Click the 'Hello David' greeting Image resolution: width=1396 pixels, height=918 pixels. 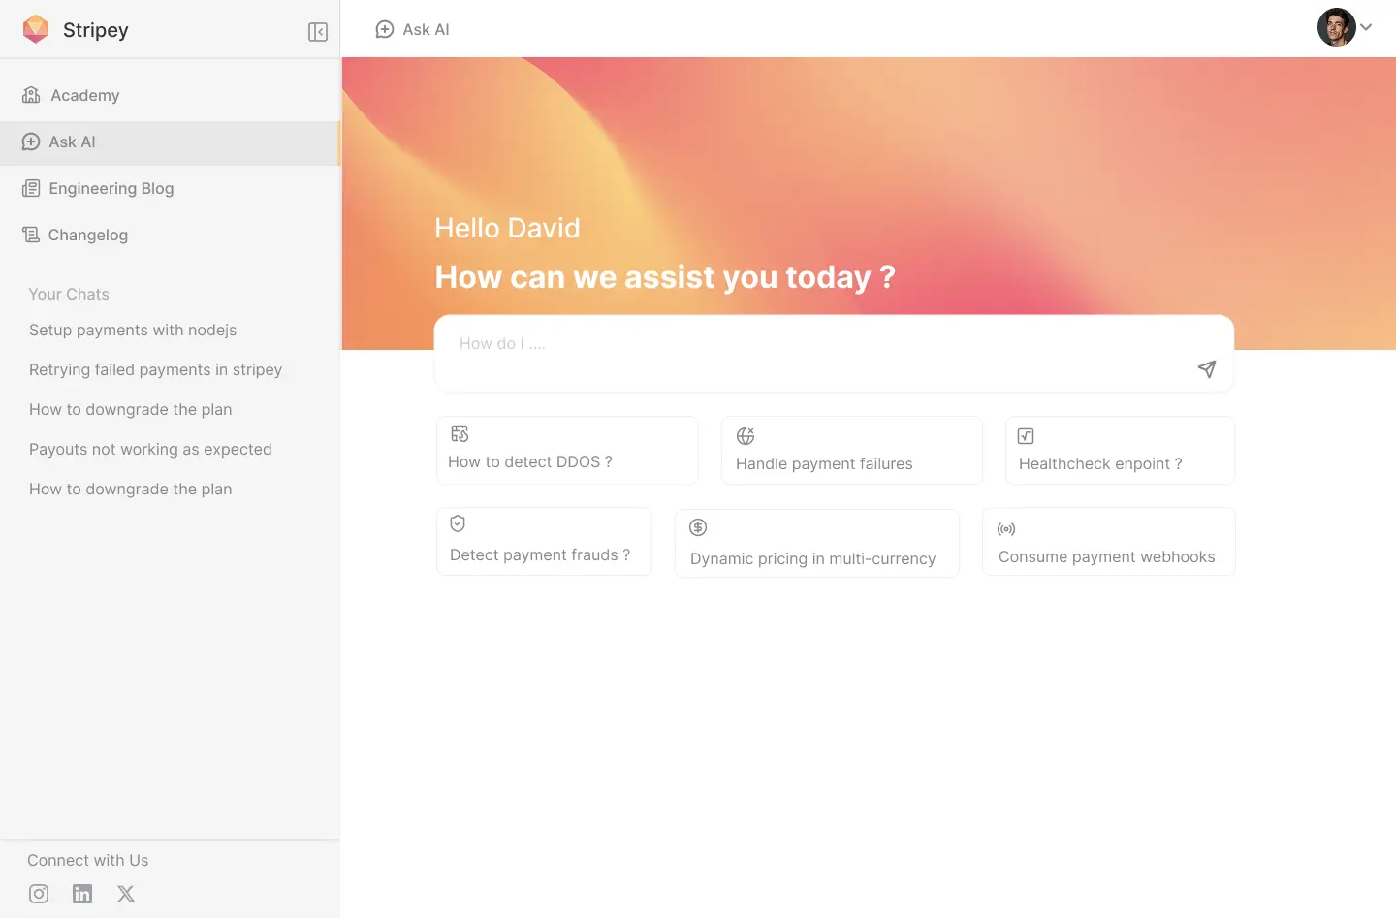point(507,228)
